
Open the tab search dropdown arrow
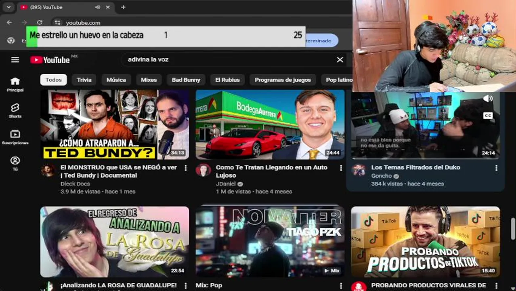click(x=8, y=7)
